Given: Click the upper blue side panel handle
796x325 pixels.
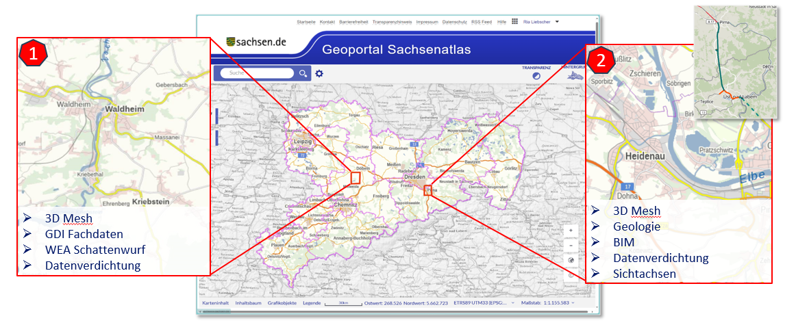Looking at the screenshot, I should click(216, 116).
